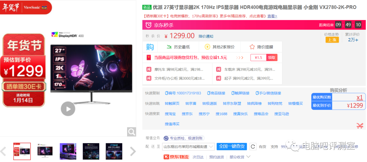Select the 170HZ thumbnail

[x=114, y=151]
